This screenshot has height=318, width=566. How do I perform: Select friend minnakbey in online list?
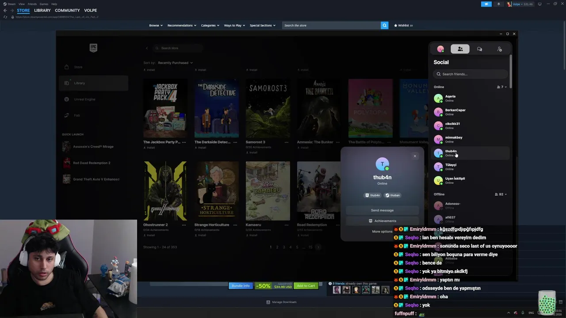pyautogui.click(x=470, y=139)
